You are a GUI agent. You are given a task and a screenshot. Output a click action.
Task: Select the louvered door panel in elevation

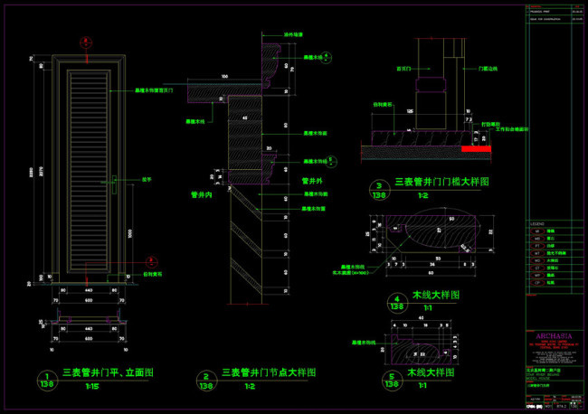coord(87,167)
